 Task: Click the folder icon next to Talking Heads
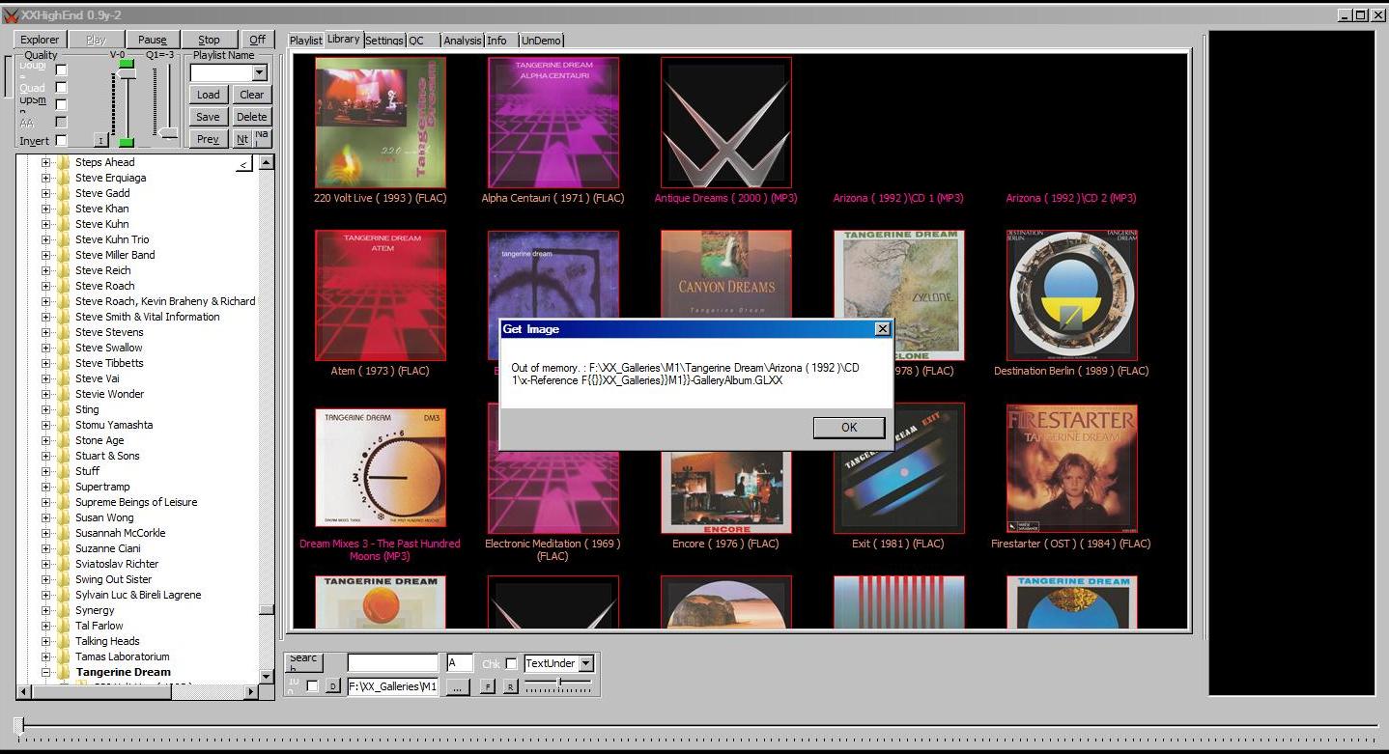click(x=64, y=641)
